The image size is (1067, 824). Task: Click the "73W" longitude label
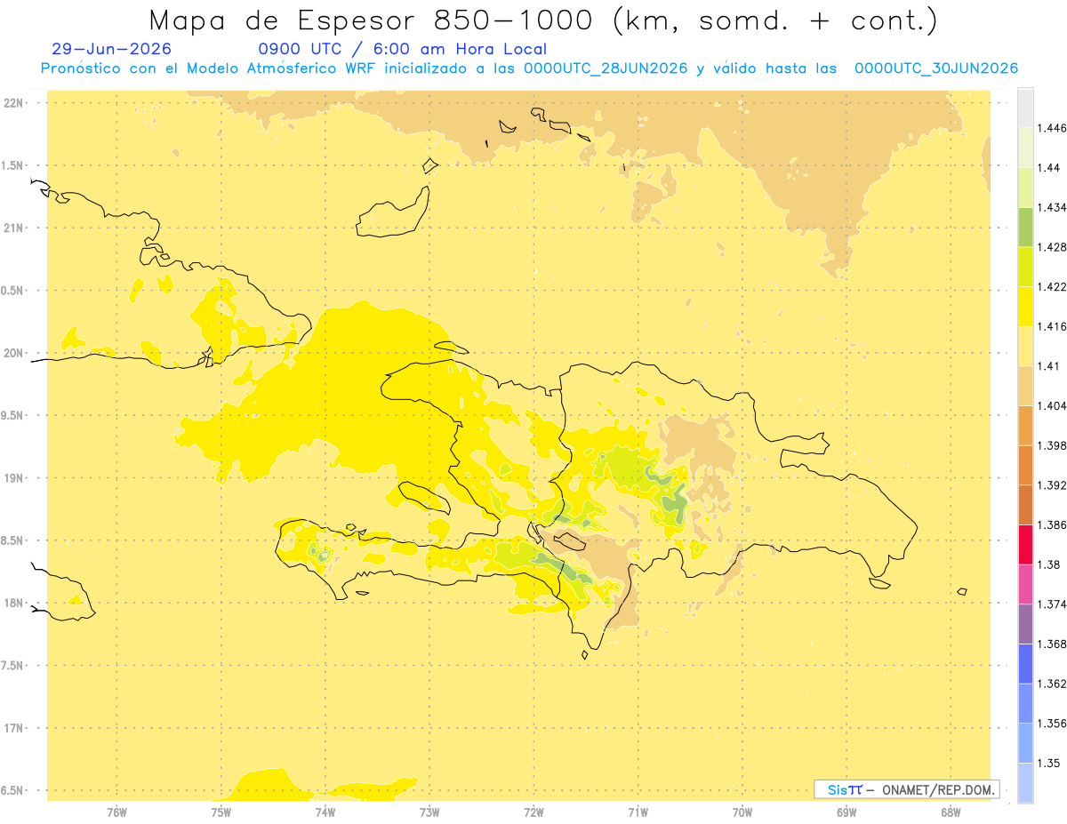coord(429,812)
